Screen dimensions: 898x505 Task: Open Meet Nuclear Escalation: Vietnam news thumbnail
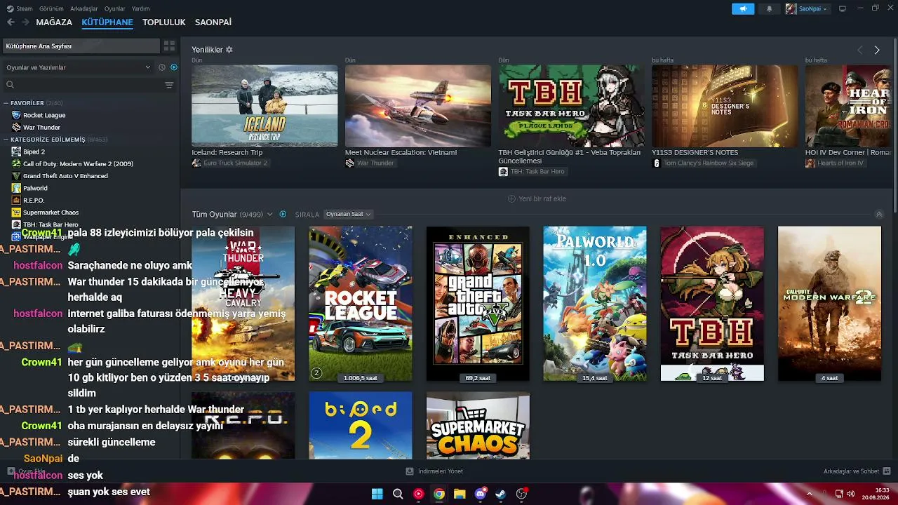point(418,106)
